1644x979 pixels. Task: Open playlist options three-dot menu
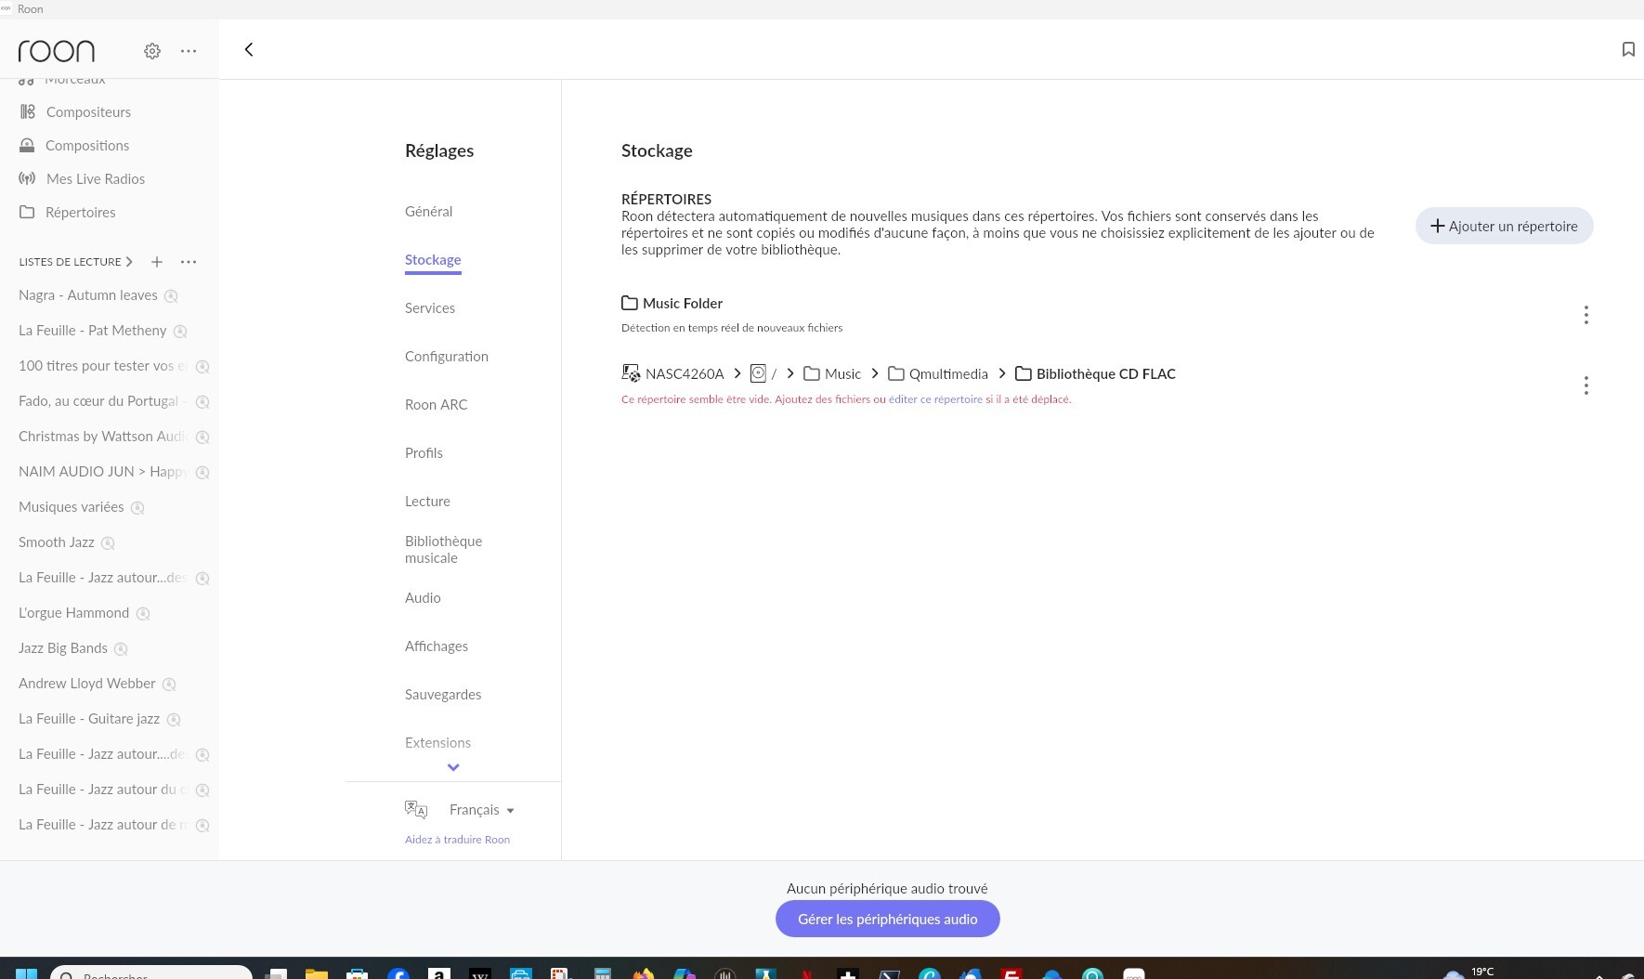(x=189, y=262)
